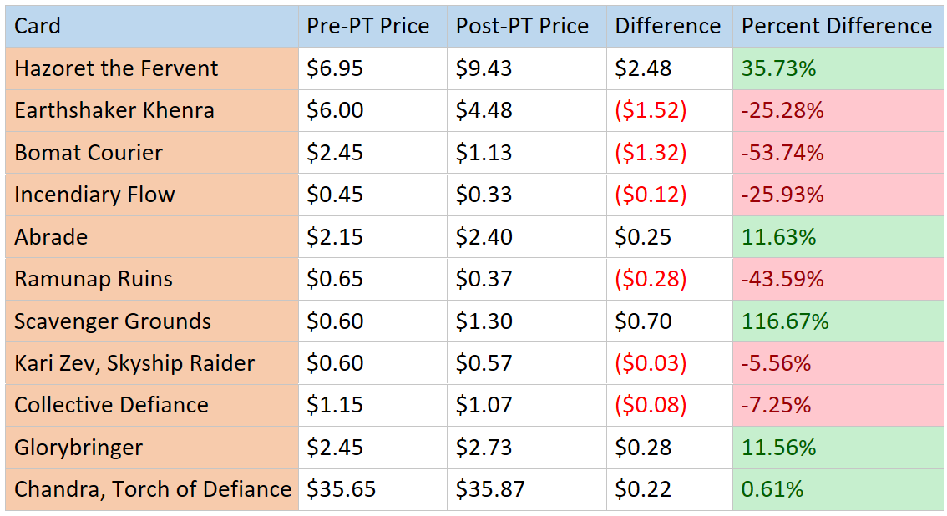Select the Hazoret the Fervent cell
The height and width of the screenshot is (516, 947).
pos(151,68)
